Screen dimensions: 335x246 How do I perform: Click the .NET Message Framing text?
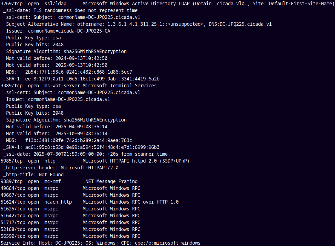pos(110,181)
